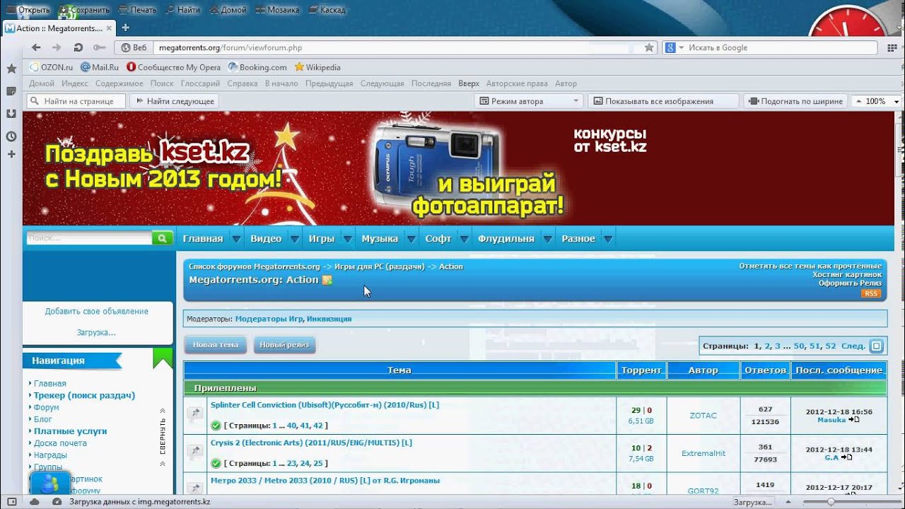Viewport: 905px width, 509px height.
Task: Open the Mail.Ru bookmark
Action: tap(100, 67)
